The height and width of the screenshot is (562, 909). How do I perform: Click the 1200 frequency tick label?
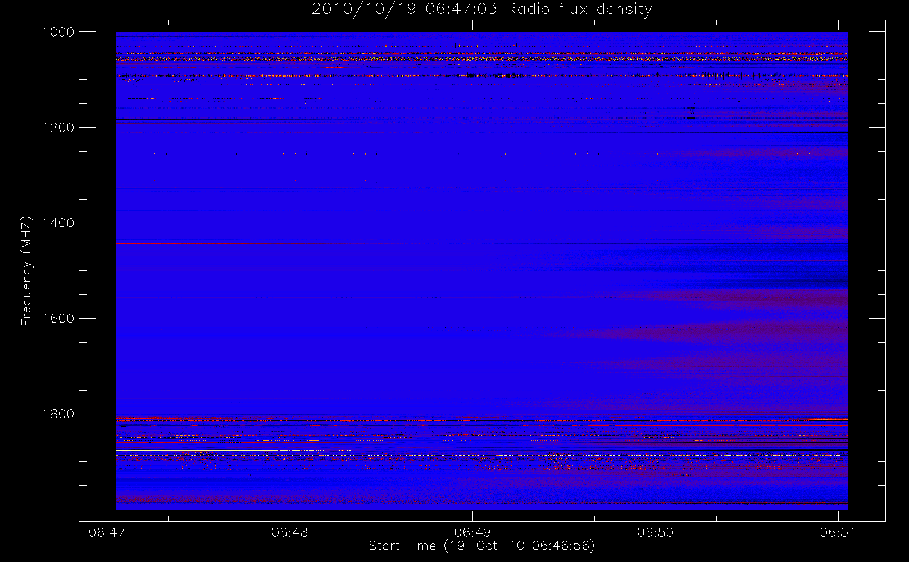pyautogui.click(x=58, y=128)
